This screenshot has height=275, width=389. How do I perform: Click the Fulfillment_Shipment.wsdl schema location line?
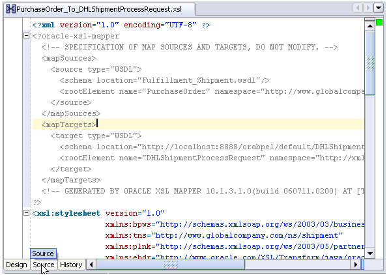tap(164, 80)
